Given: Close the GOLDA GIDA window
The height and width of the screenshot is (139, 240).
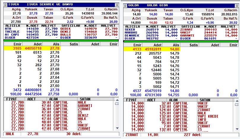Looking at the screenshot, I should [237, 6].
